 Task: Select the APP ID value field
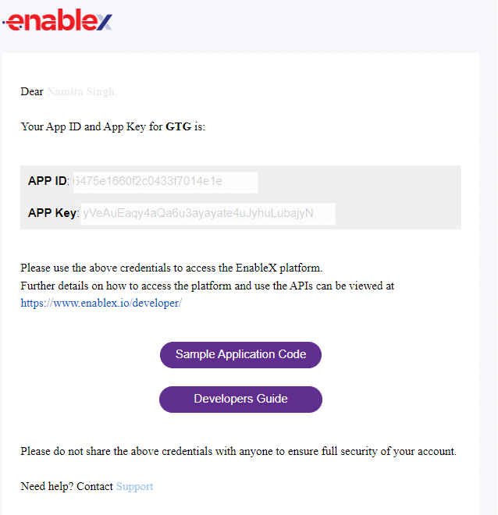(x=165, y=182)
